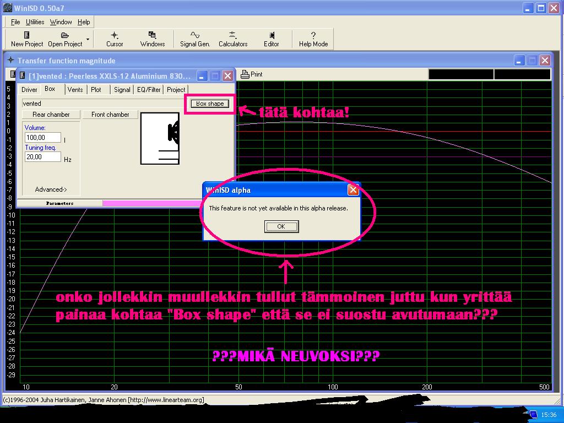Viewport: 564px width, 423px height.
Task: Select the Cursor tool icon
Action: 115,35
